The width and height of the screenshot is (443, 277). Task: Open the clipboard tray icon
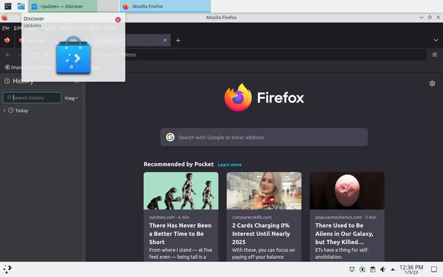point(372,269)
